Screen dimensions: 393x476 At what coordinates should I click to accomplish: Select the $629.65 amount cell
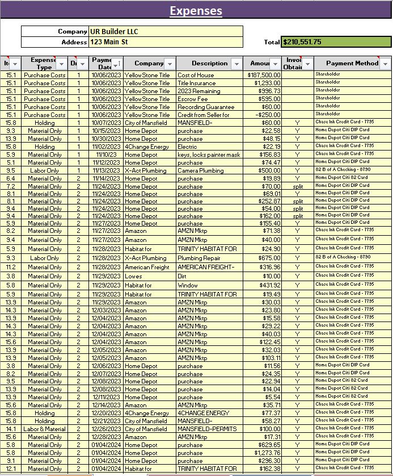click(263, 445)
